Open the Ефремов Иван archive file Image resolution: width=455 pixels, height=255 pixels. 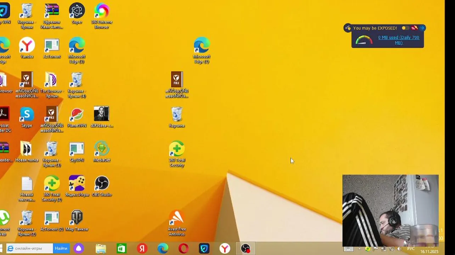tap(52, 16)
